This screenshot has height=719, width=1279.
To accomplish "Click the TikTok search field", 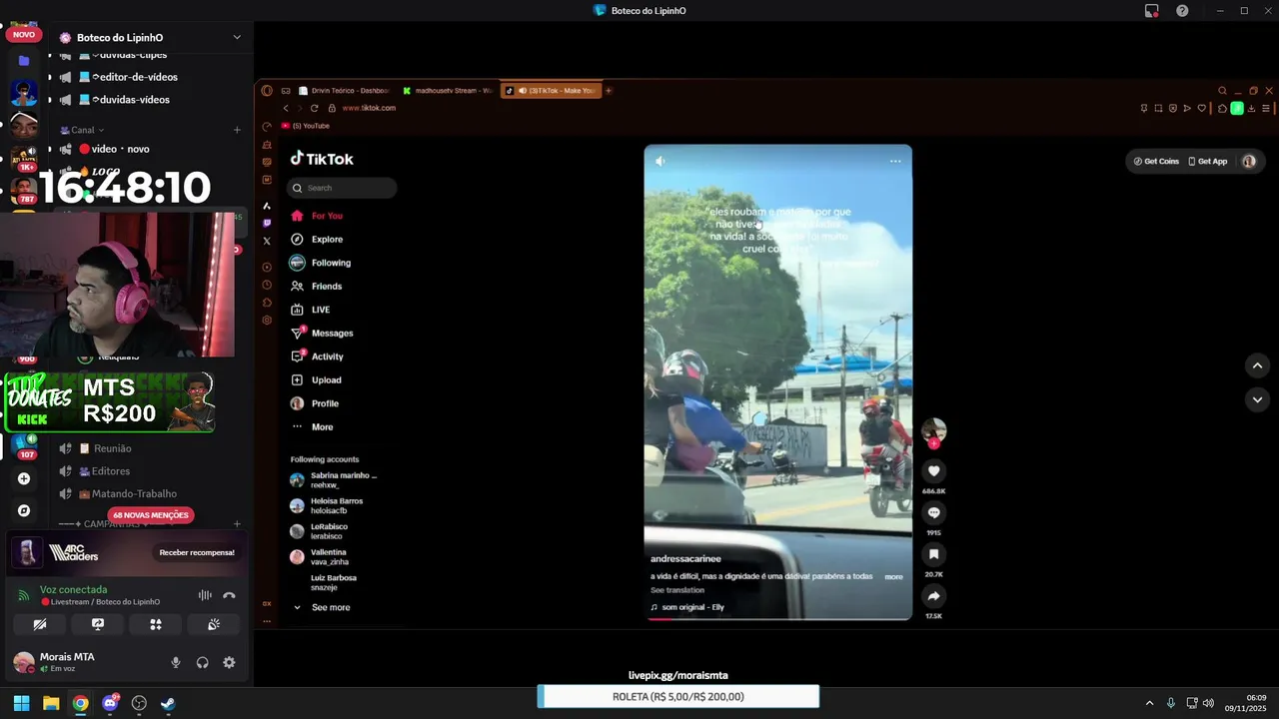I will pos(342,188).
